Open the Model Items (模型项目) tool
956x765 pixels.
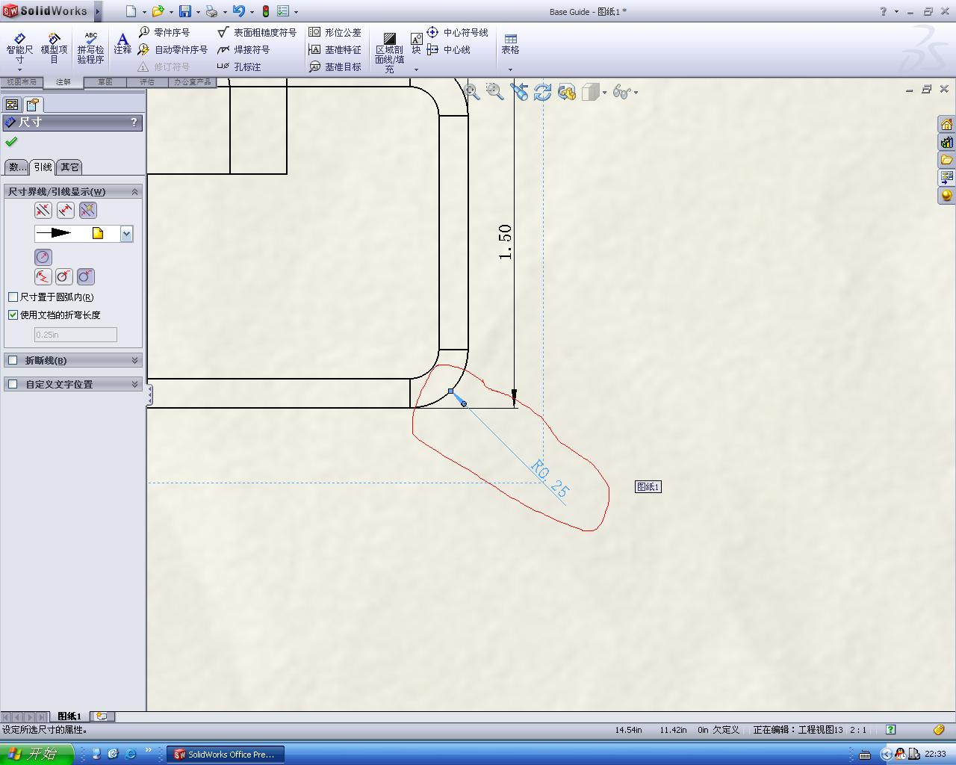54,49
